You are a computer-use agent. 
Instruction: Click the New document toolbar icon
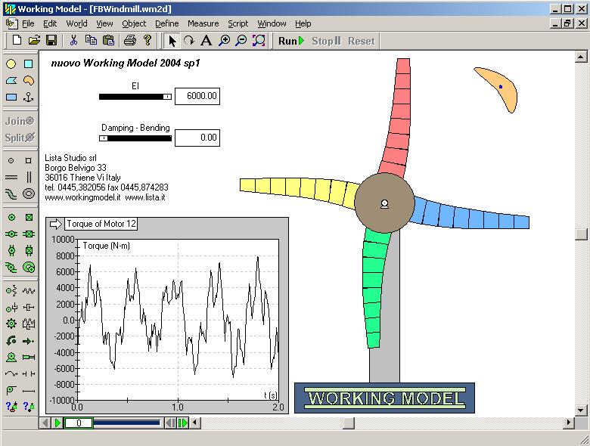click(17, 40)
